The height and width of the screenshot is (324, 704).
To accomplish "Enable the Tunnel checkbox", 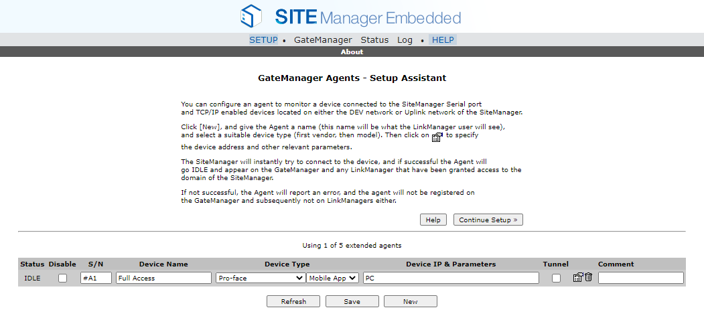I will coord(556,278).
